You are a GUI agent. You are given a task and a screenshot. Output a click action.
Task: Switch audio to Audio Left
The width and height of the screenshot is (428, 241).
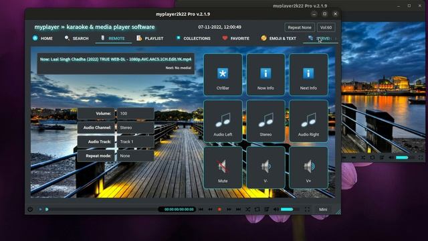(x=223, y=121)
